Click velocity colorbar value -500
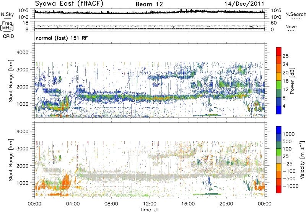 point(289,179)
